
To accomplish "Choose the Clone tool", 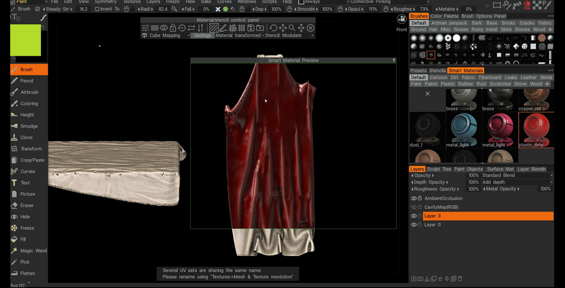I will coord(26,137).
